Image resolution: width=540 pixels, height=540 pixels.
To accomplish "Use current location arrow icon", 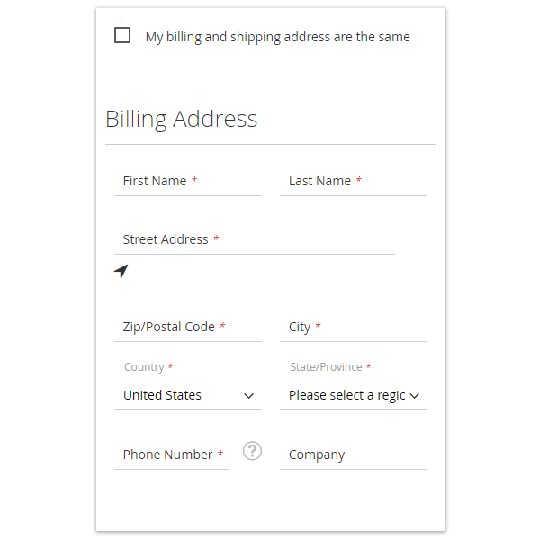I will tap(121, 271).
